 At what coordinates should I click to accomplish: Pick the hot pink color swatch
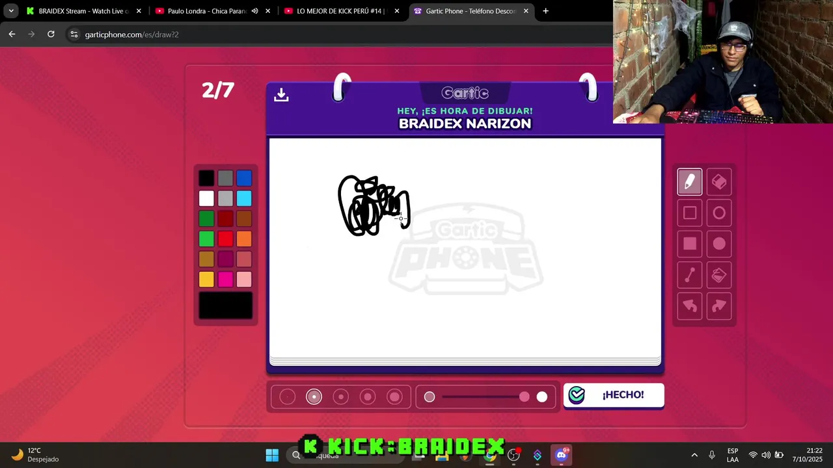(225, 279)
